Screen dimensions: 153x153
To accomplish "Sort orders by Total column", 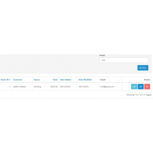I will 55,80.
